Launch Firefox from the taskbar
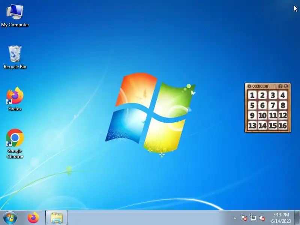 tap(33, 218)
